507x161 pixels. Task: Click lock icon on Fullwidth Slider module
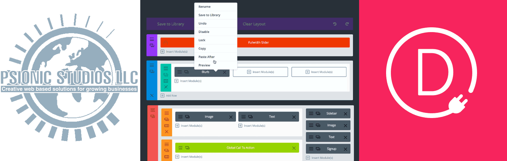(x=165, y=43)
